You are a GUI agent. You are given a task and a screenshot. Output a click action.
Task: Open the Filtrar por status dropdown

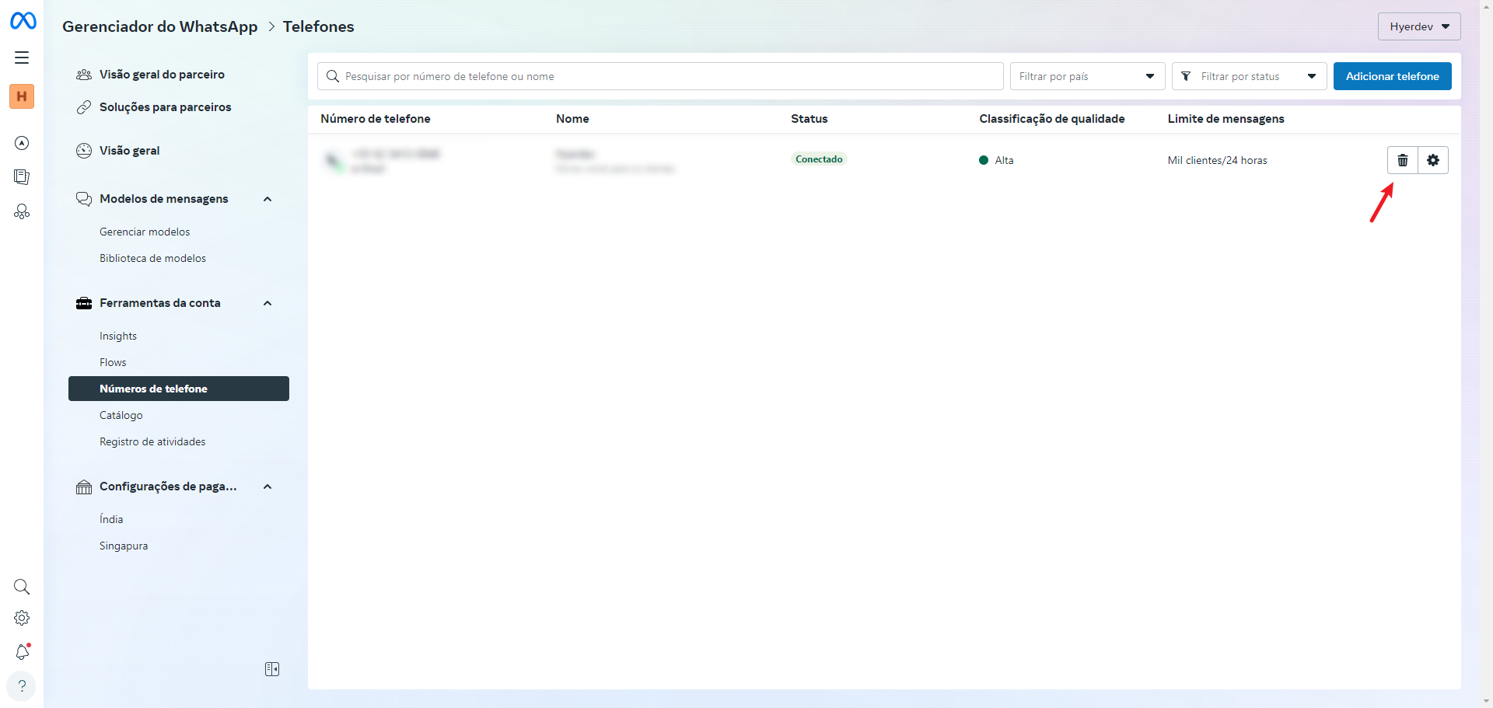1248,76
